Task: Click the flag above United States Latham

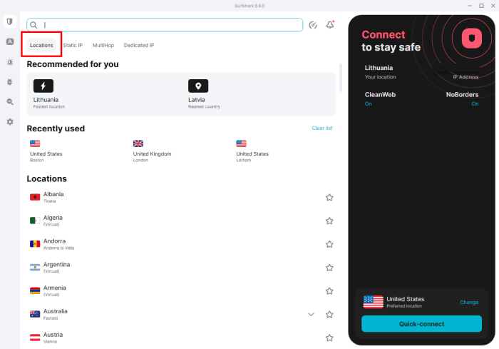Action: coord(241,143)
